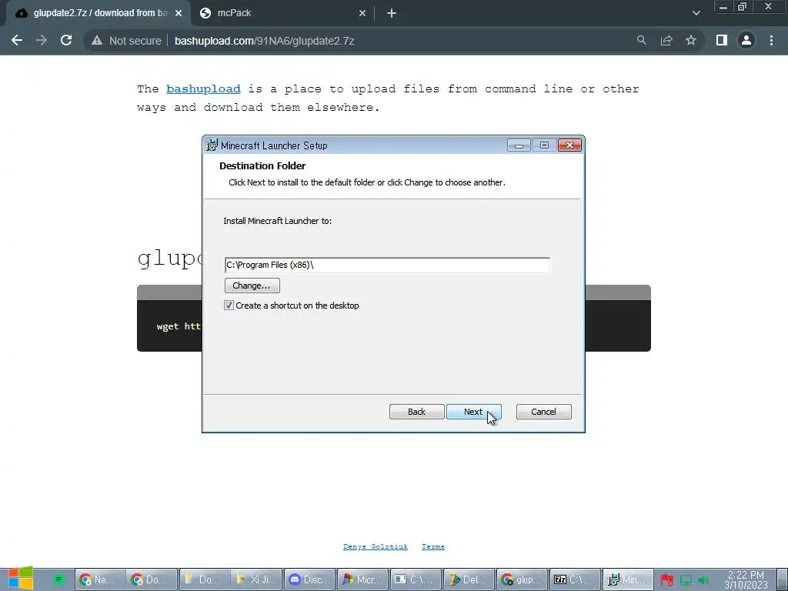Open the Denys Golotiuk footer link
Viewport: 788px width, 591px height.
coord(375,547)
